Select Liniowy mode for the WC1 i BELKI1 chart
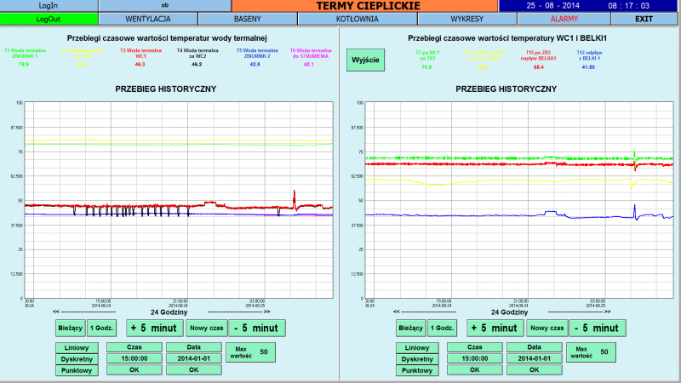 417,348
